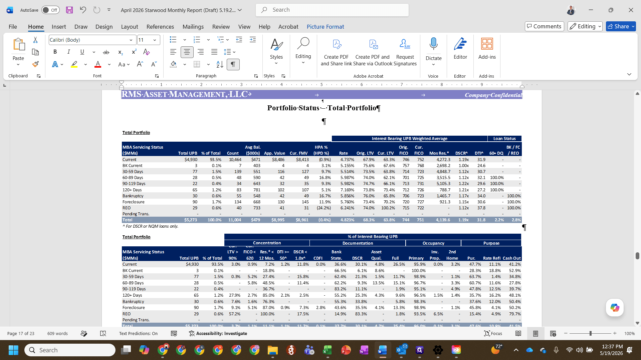Switch to the Layout tab

(130, 27)
